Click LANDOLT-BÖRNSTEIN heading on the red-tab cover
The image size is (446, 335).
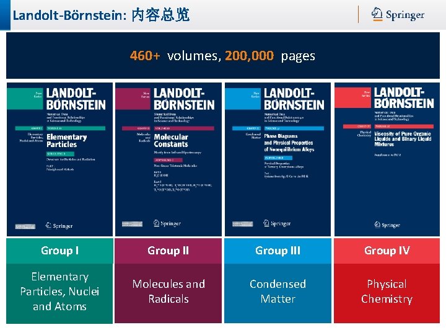[404, 97]
